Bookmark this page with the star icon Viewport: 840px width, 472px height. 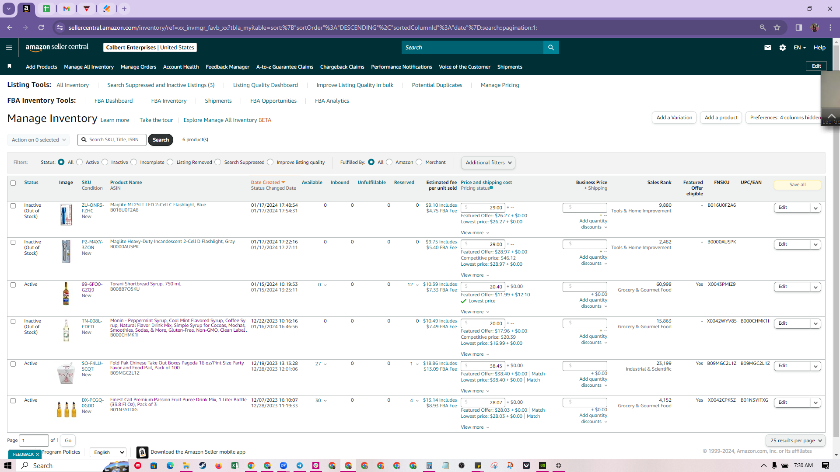pos(777,28)
